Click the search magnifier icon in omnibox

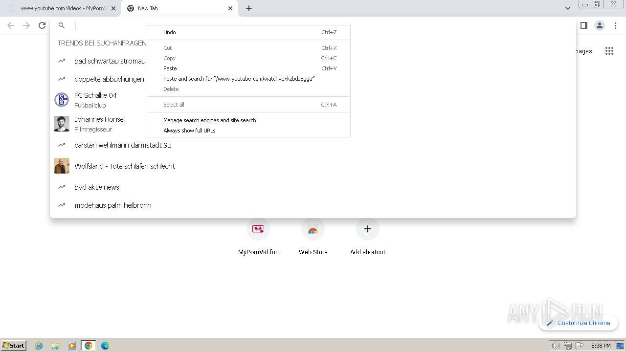pyautogui.click(x=62, y=25)
